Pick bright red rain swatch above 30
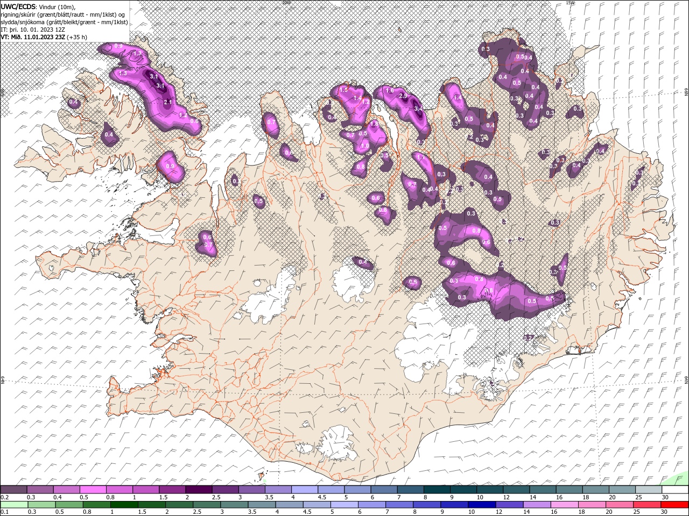Viewport: 689px width, 516px height. pyautogui.click(x=674, y=504)
